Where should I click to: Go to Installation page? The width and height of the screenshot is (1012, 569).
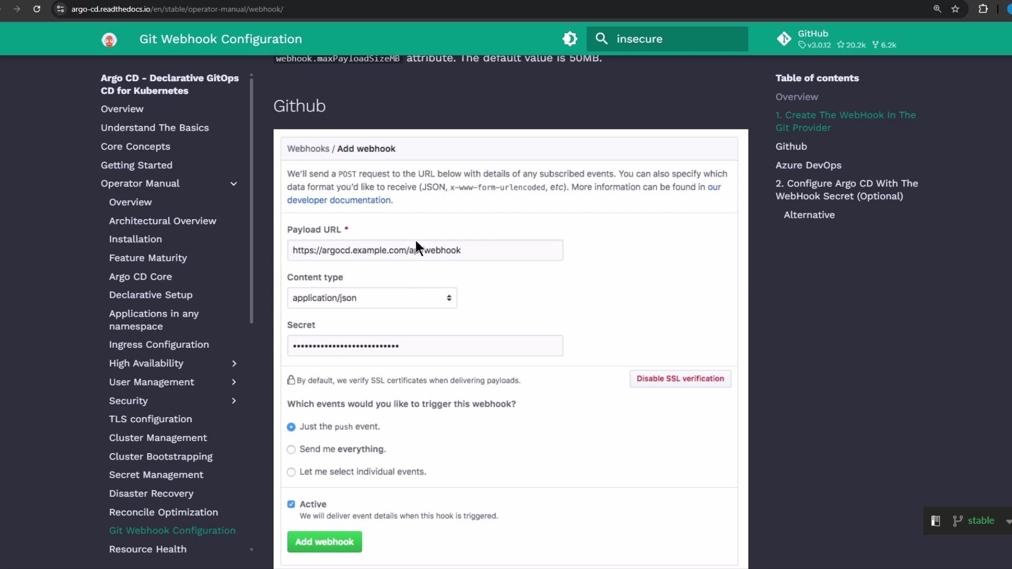coord(135,239)
